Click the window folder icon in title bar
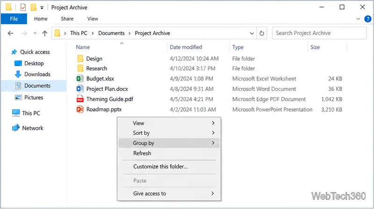The width and height of the screenshot is (374, 209). point(8,7)
